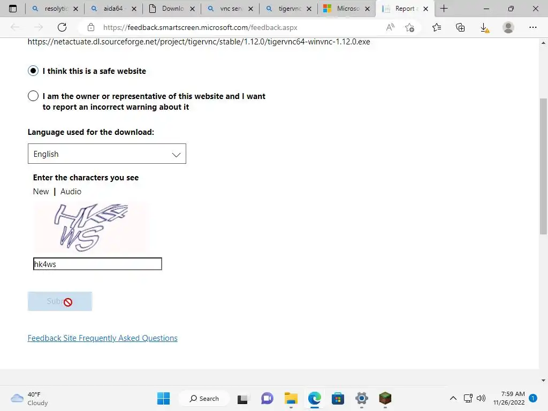Open Settings and more menu
The width and height of the screenshot is (548, 411).
tap(532, 27)
